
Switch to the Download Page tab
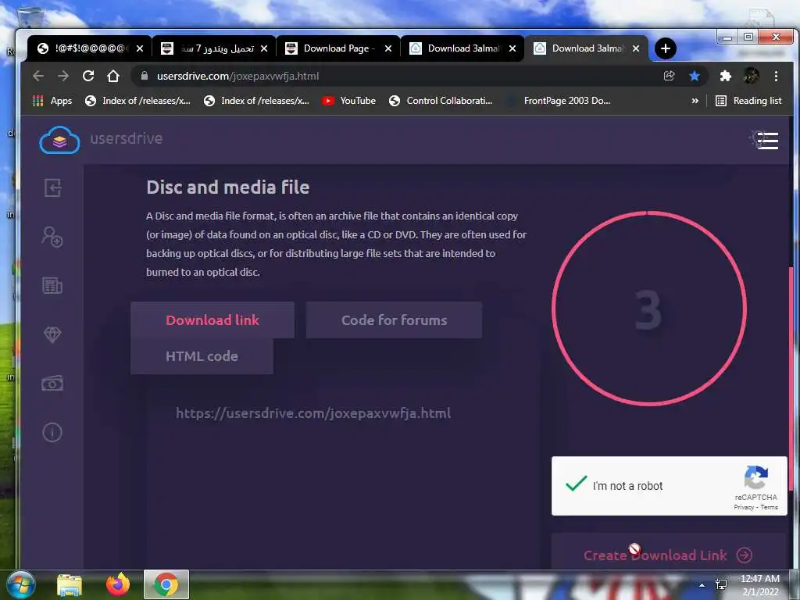[338, 48]
